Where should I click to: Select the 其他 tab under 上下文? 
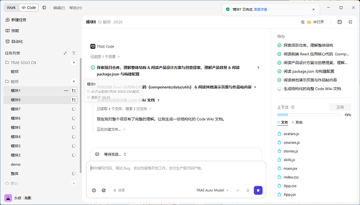tap(297, 123)
